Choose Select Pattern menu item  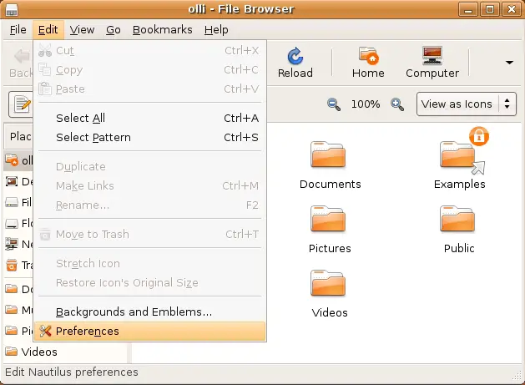(x=93, y=138)
